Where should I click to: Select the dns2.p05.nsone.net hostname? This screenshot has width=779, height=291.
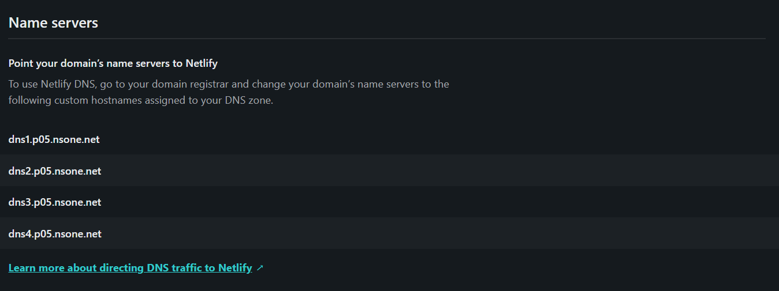pos(55,171)
